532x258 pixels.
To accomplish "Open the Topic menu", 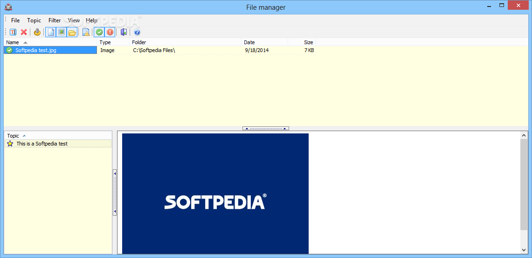I will (x=34, y=20).
